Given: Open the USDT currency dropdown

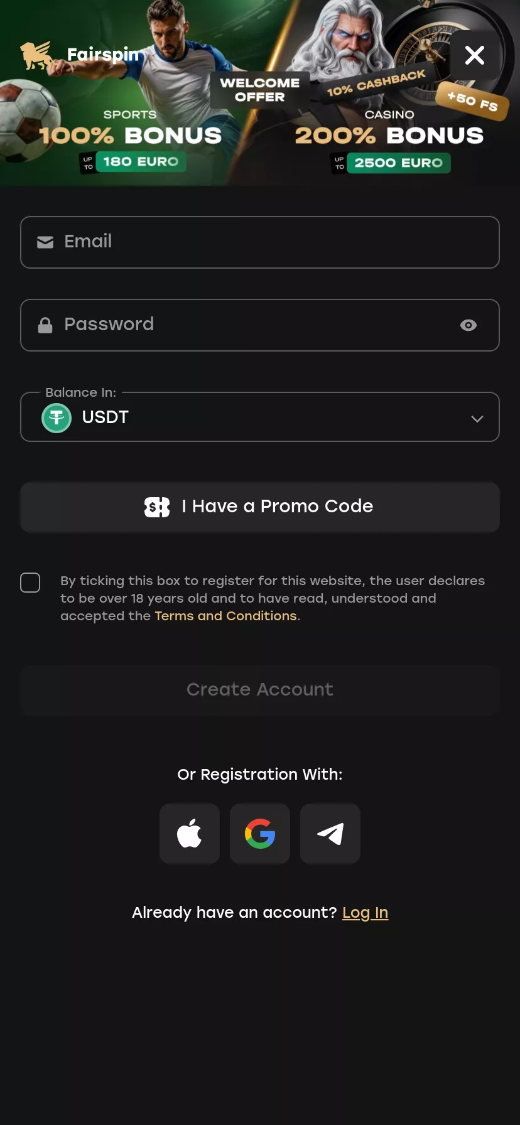Looking at the screenshot, I should pos(260,417).
